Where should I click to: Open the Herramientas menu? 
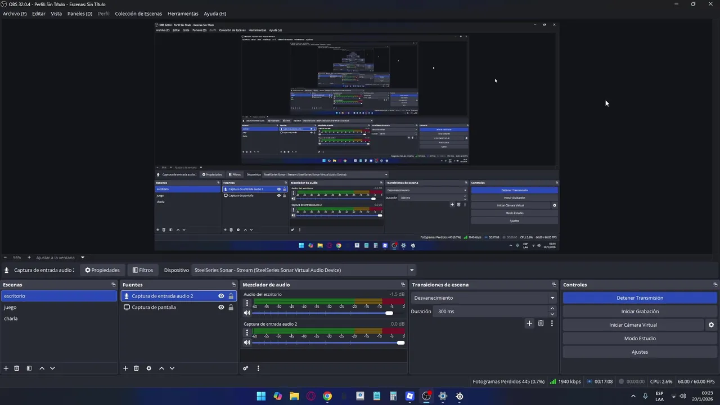click(x=183, y=13)
